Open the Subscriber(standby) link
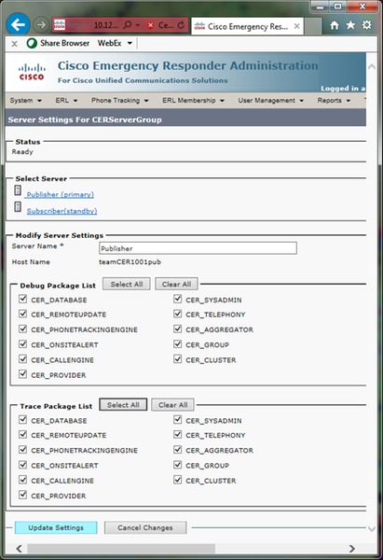 (62, 211)
